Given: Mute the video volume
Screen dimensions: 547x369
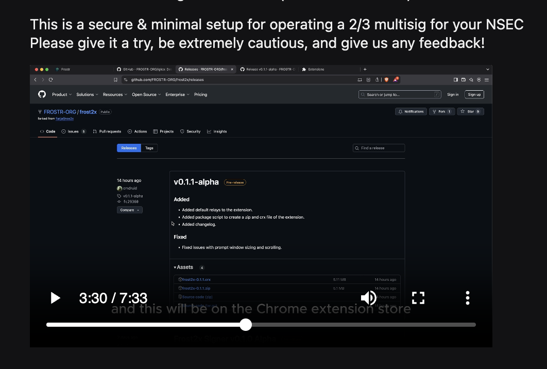Looking at the screenshot, I should coord(368,298).
